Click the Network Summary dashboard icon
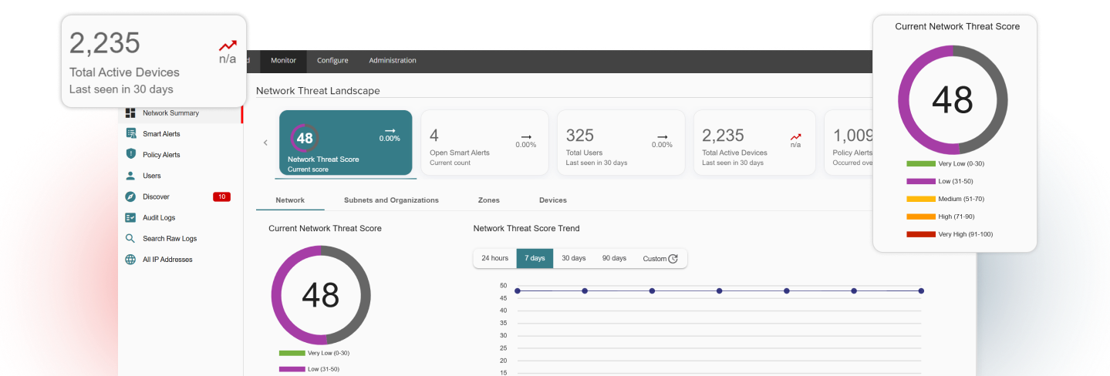 point(130,113)
